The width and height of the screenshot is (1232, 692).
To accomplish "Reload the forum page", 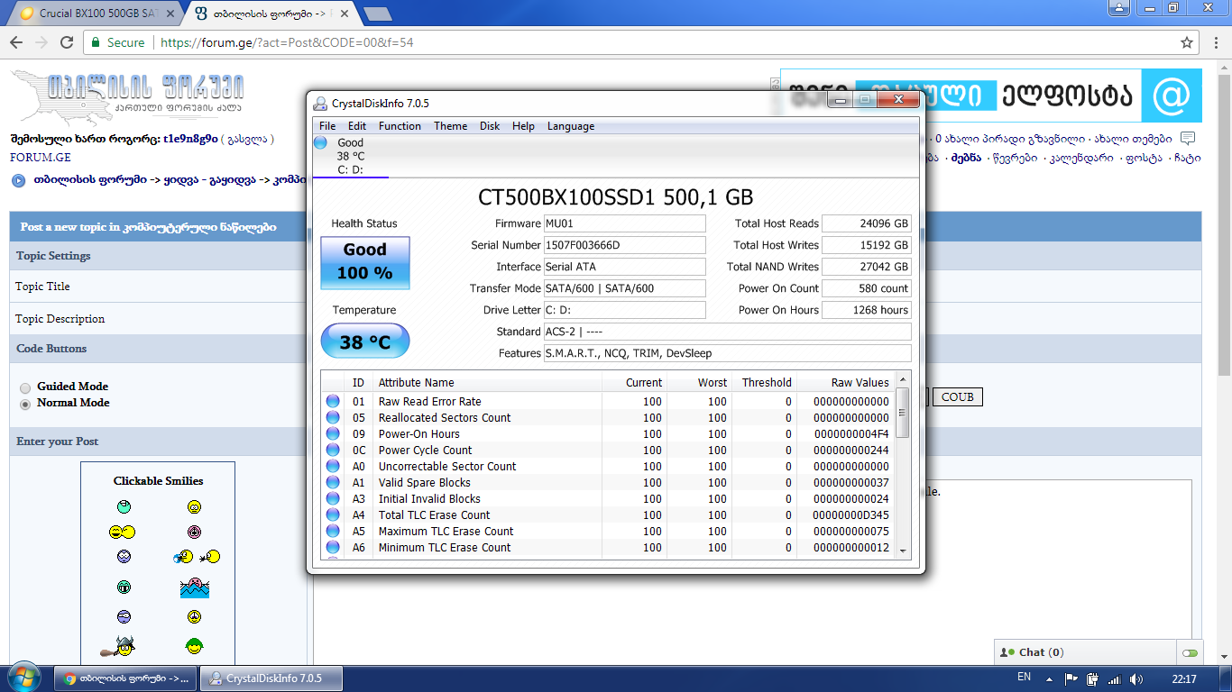I will tap(67, 42).
